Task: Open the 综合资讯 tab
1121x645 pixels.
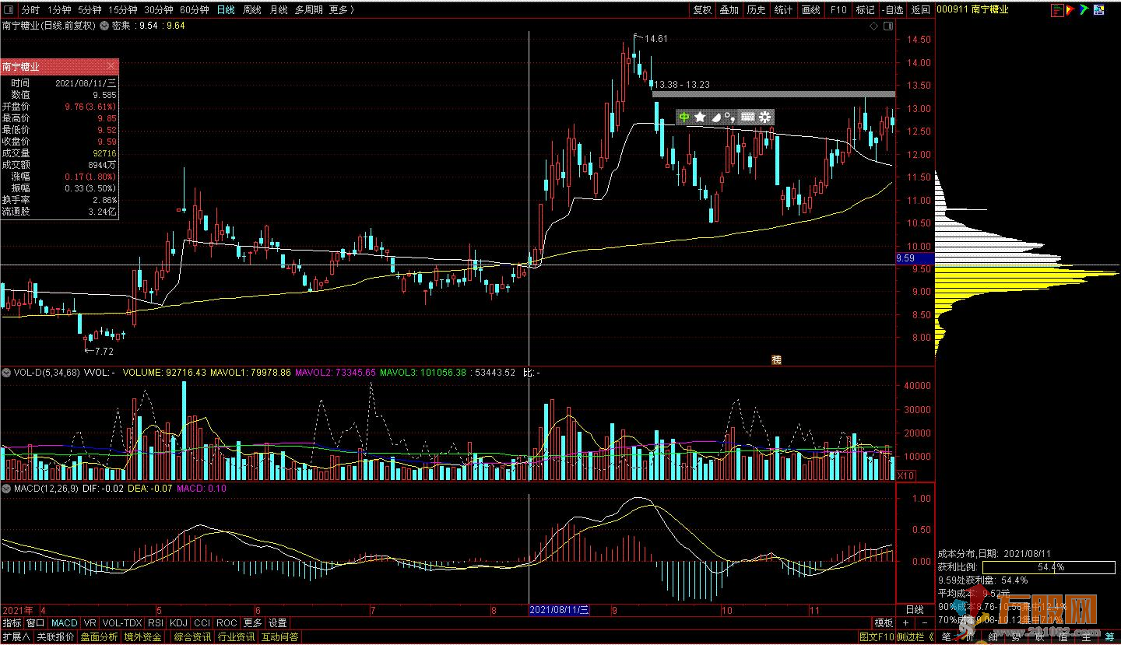Action: click(x=192, y=637)
